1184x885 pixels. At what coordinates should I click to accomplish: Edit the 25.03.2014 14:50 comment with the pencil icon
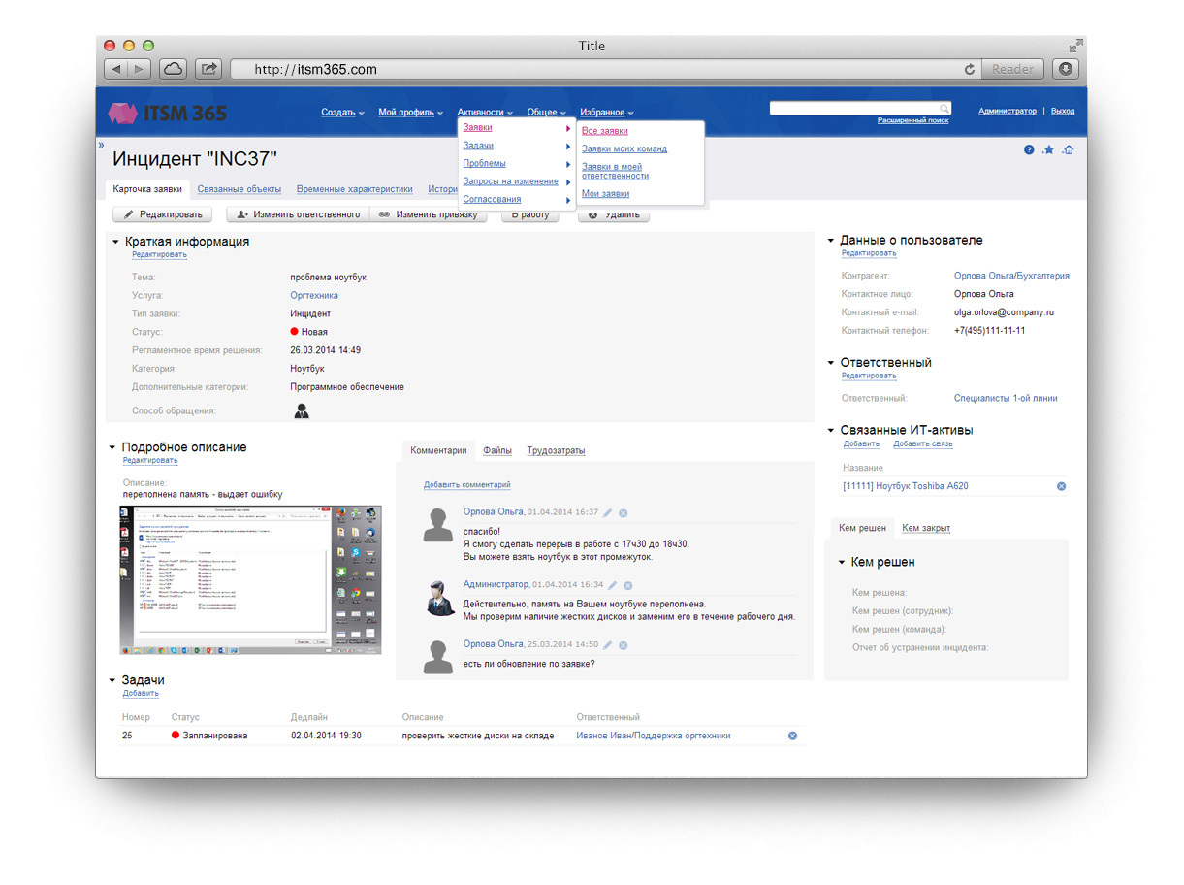[608, 645]
